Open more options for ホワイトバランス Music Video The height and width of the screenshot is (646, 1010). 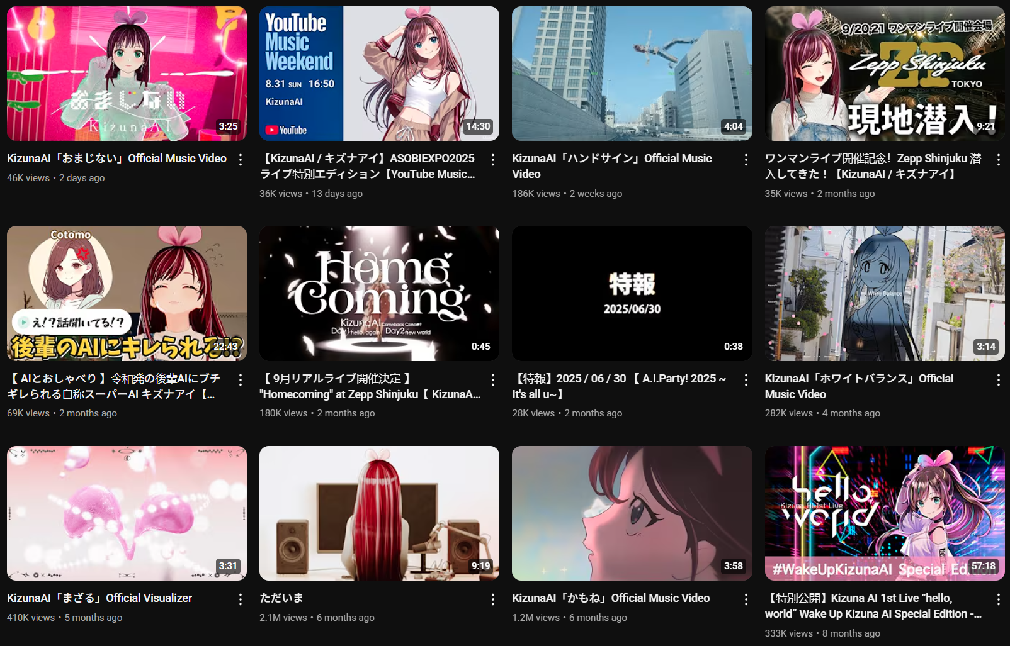click(x=999, y=379)
